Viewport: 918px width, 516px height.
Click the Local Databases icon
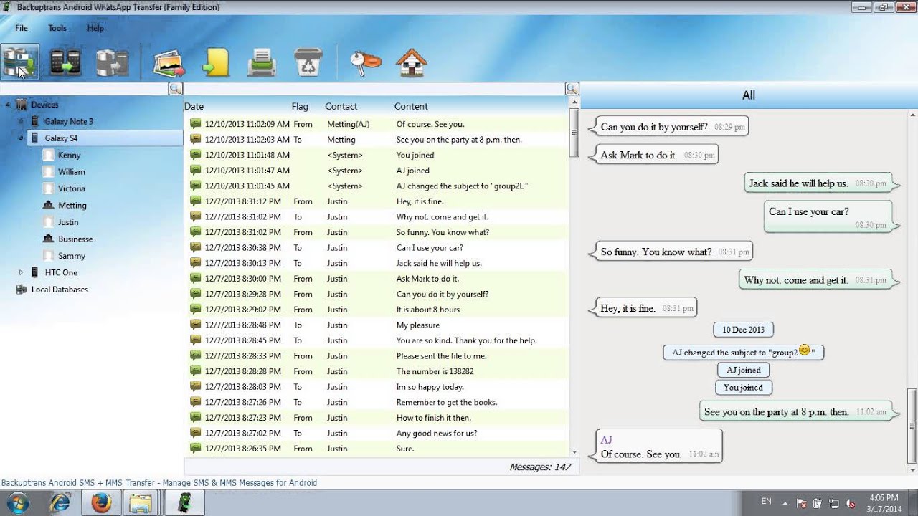[x=21, y=290]
